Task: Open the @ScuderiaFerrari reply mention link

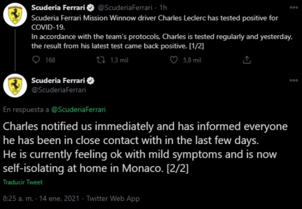Action: pyautogui.click(x=79, y=109)
